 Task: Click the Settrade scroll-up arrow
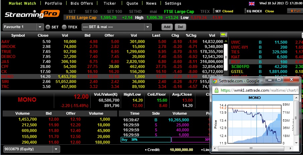pos(297,98)
